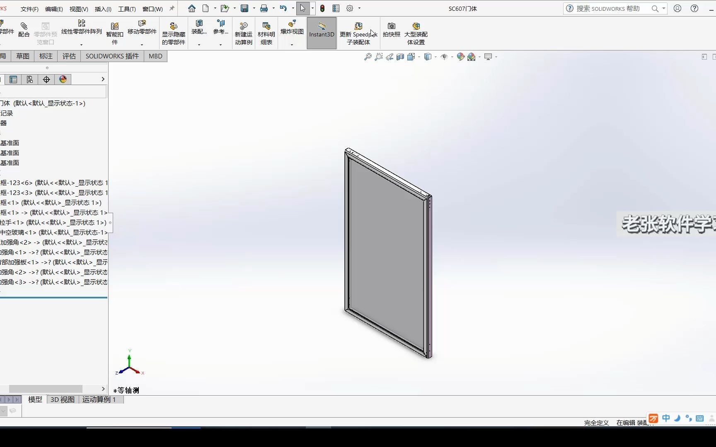
Task: Open File Properties list icon
Action: [x=336, y=8]
